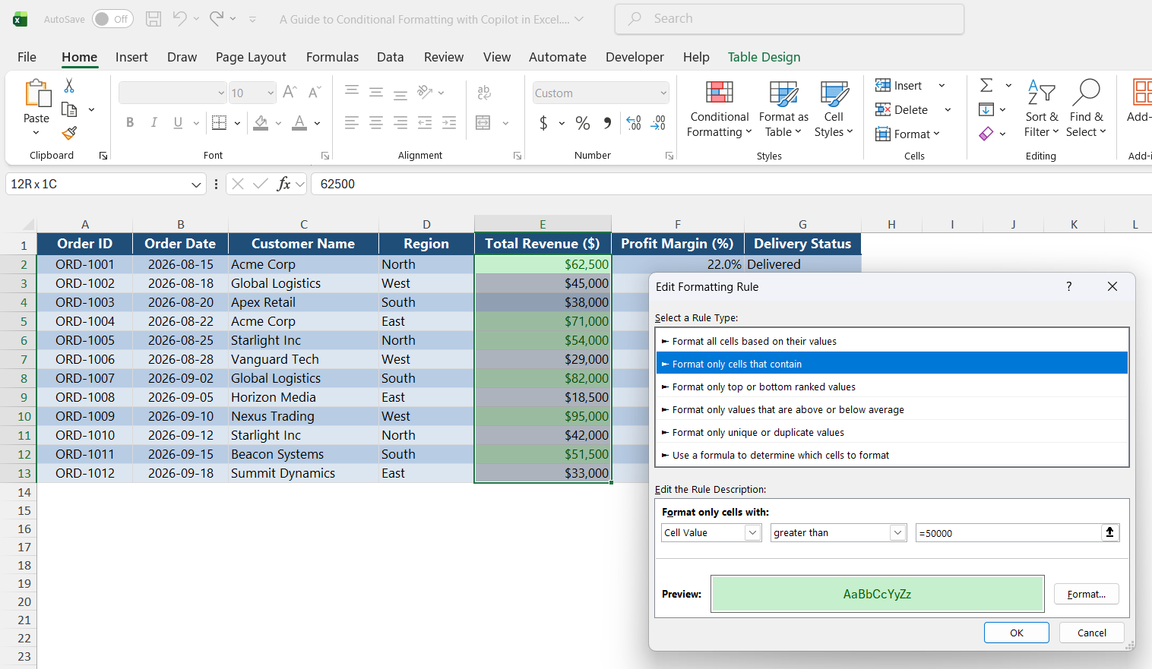1152x669 pixels.
Task: Open the Cell Value dropdown in dialog
Action: 752,532
